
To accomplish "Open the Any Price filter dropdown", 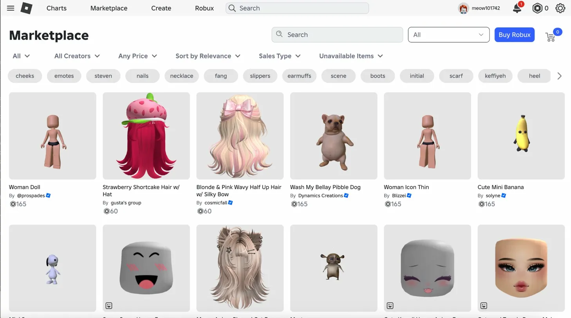I will click(x=138, y=56).
